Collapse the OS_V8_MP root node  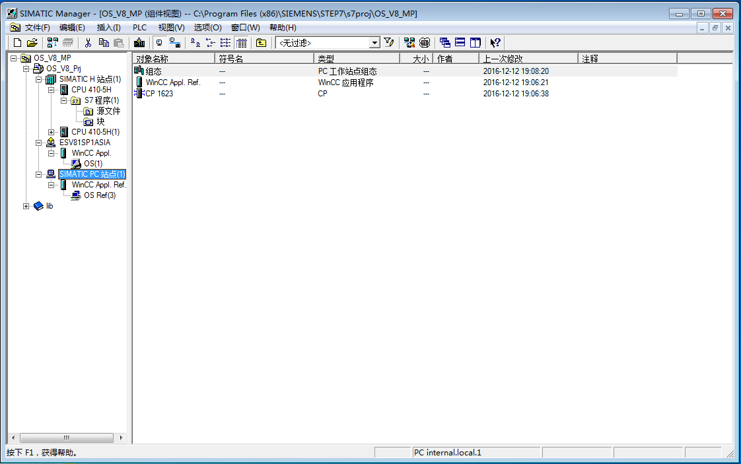click(14, 58)
